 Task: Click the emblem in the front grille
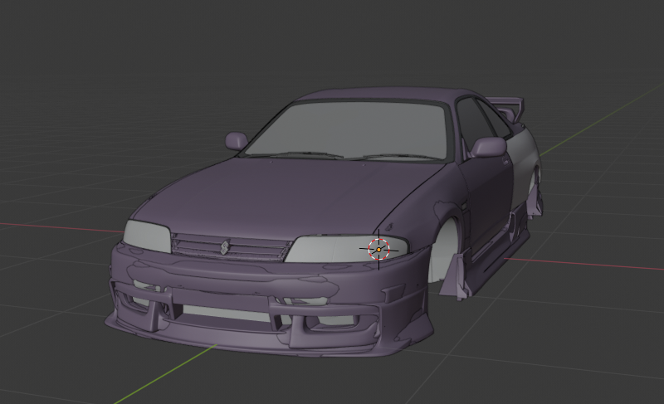click(x=224, y=247)
